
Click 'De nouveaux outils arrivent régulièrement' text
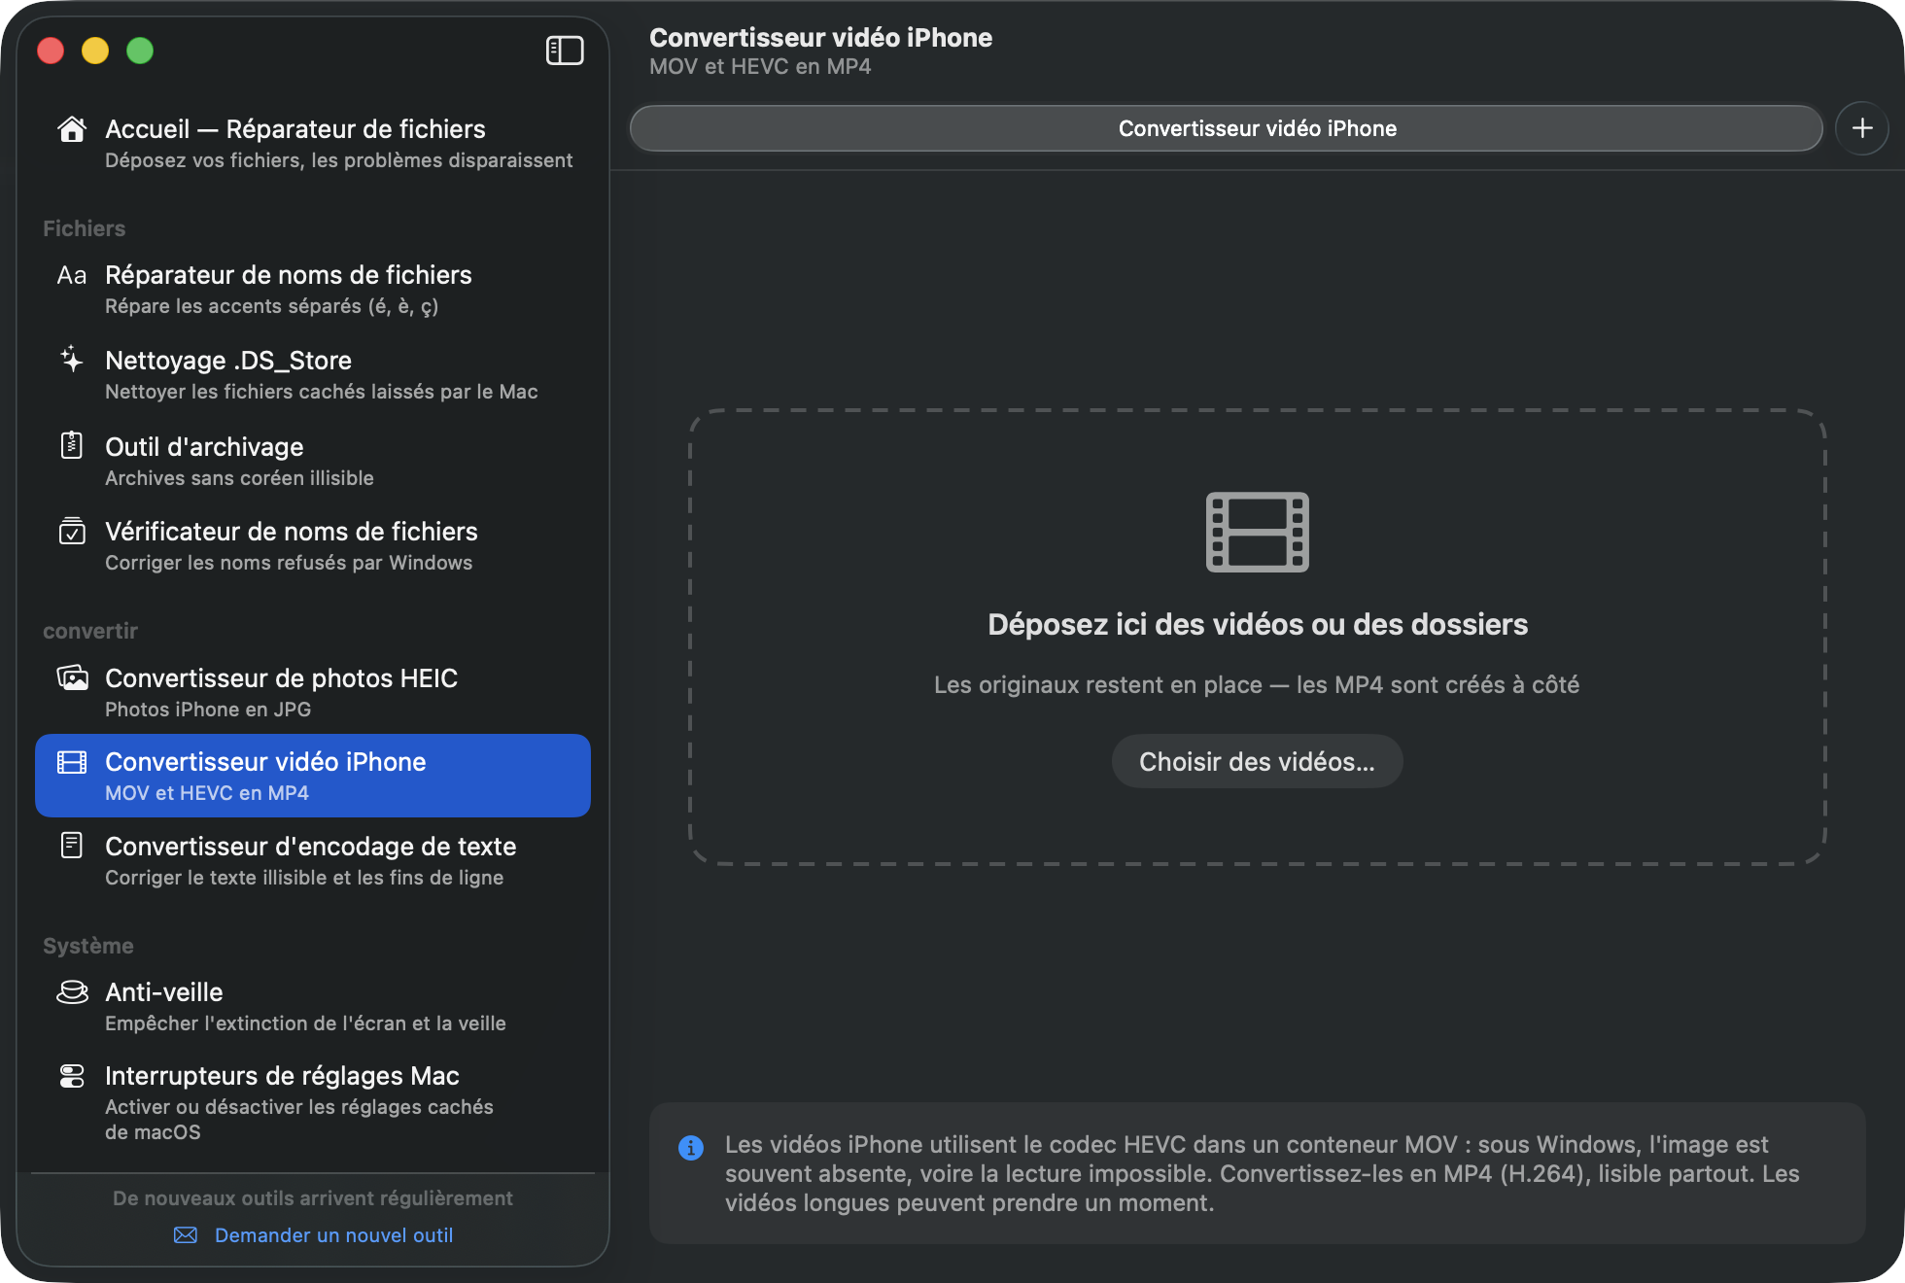coord(313,1198)
